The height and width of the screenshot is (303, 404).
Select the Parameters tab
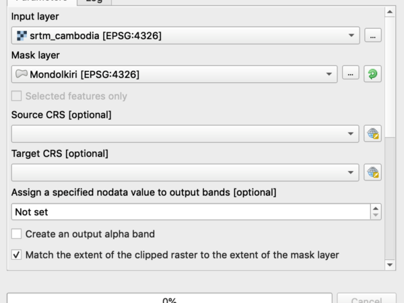(42, 1)
